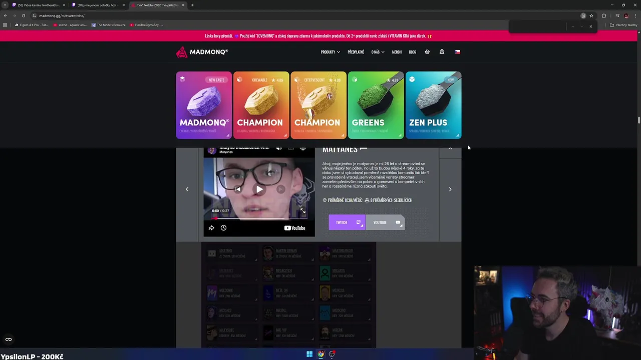Open the PŘEDPLATNÉ menu item

[x=356, y=52]
